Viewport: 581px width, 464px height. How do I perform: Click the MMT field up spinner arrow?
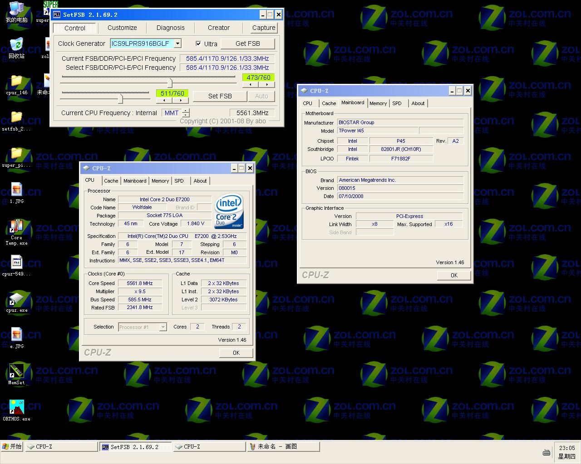tap(186, 111)
